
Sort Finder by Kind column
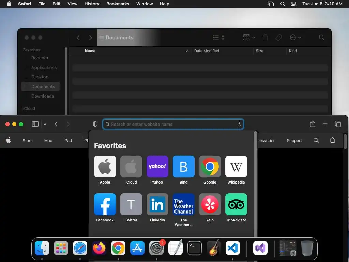tap(293, 51)
